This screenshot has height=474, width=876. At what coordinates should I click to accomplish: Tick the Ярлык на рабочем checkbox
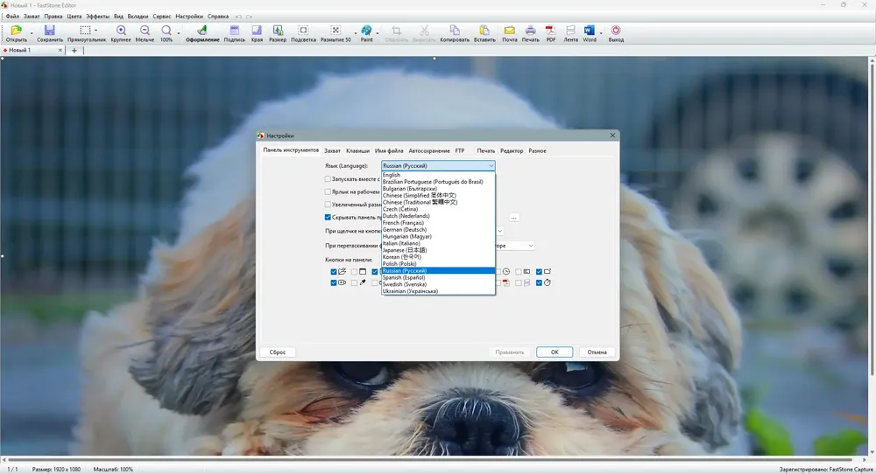pos(328,192)
